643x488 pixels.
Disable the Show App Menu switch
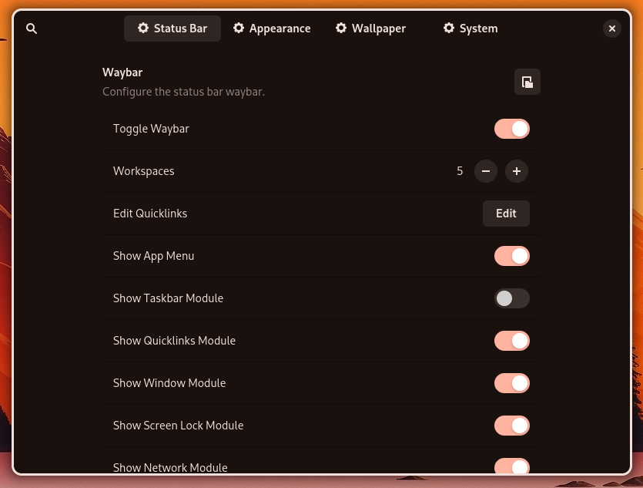(x=511, y=256)
